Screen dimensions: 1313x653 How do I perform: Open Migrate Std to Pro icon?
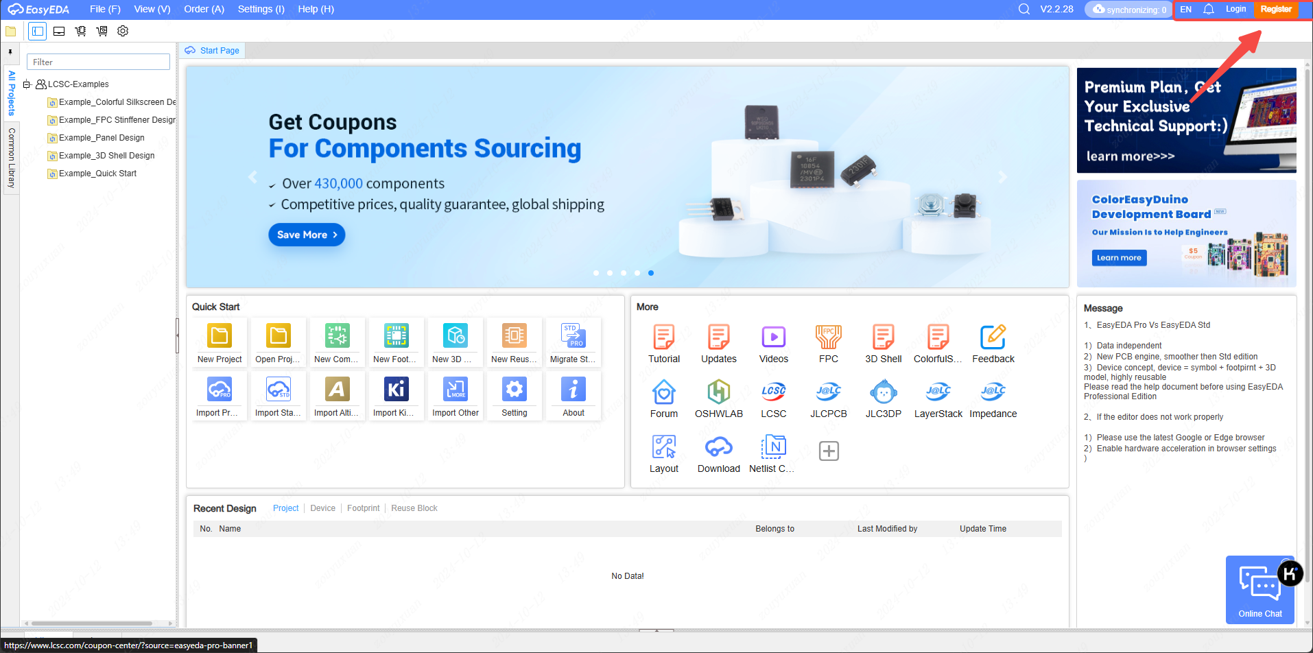(x=573, y=342)
